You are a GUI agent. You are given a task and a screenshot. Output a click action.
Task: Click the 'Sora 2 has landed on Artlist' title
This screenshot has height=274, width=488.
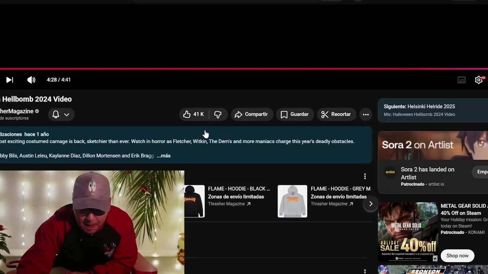click(427, 173)
